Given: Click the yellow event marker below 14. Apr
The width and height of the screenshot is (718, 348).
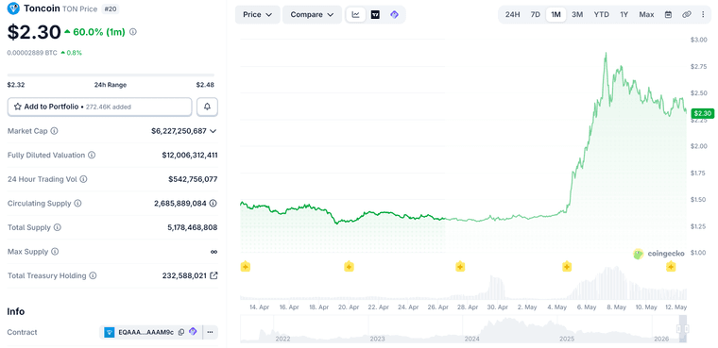Looking at the screenshot, I should pos(246,267).
